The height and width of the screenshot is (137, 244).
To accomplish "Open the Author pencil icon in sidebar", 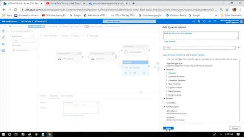I will click(x=3, y=37).
